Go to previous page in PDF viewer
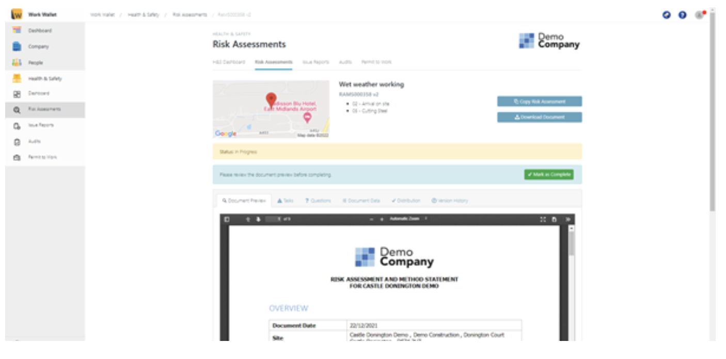The width and height of the screenshot is (726, 359). point(248,219)
